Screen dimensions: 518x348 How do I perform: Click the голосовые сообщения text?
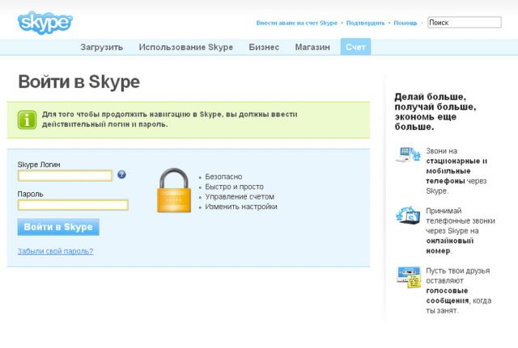(448, 296)
